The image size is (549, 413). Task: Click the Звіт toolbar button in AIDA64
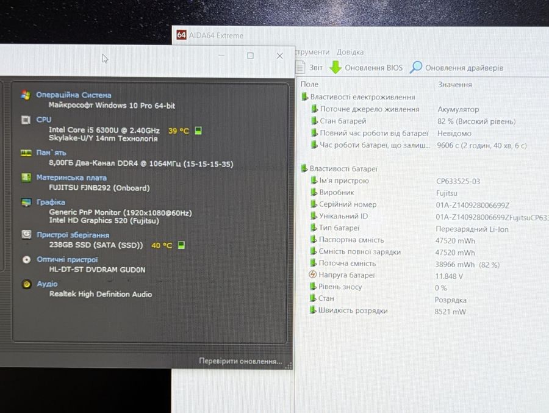309,67
